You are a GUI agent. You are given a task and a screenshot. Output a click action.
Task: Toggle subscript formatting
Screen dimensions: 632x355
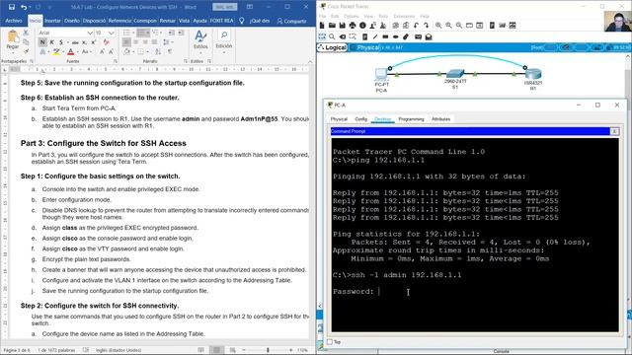[84, 42]
